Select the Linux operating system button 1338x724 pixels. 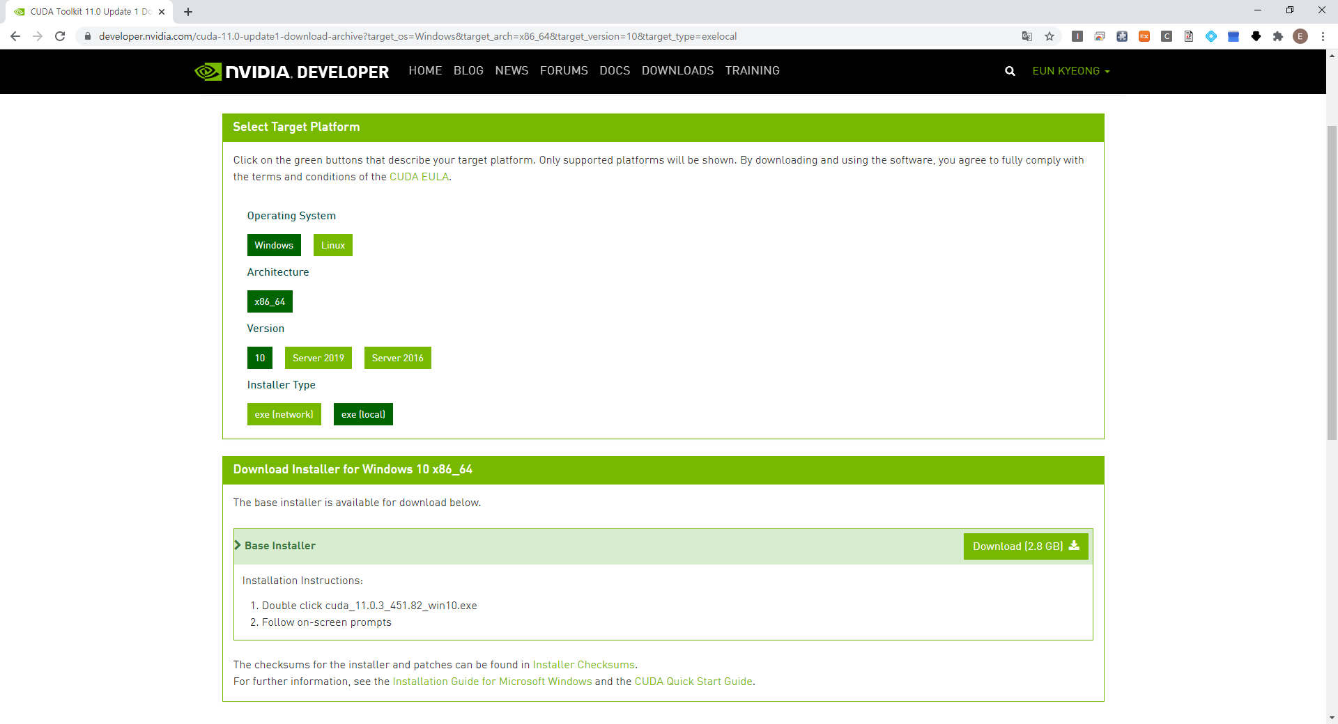[333, 245]
